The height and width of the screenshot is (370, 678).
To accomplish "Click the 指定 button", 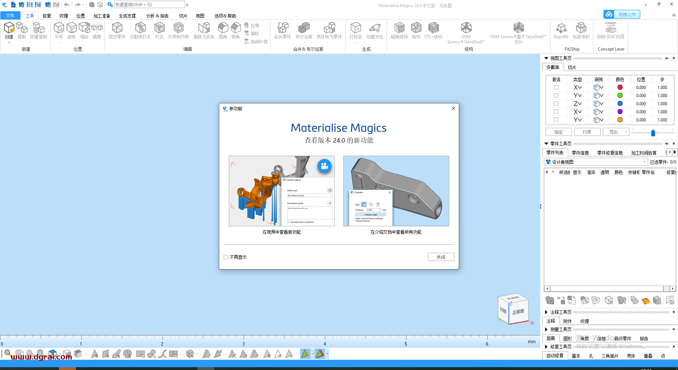I will point(558,132).
